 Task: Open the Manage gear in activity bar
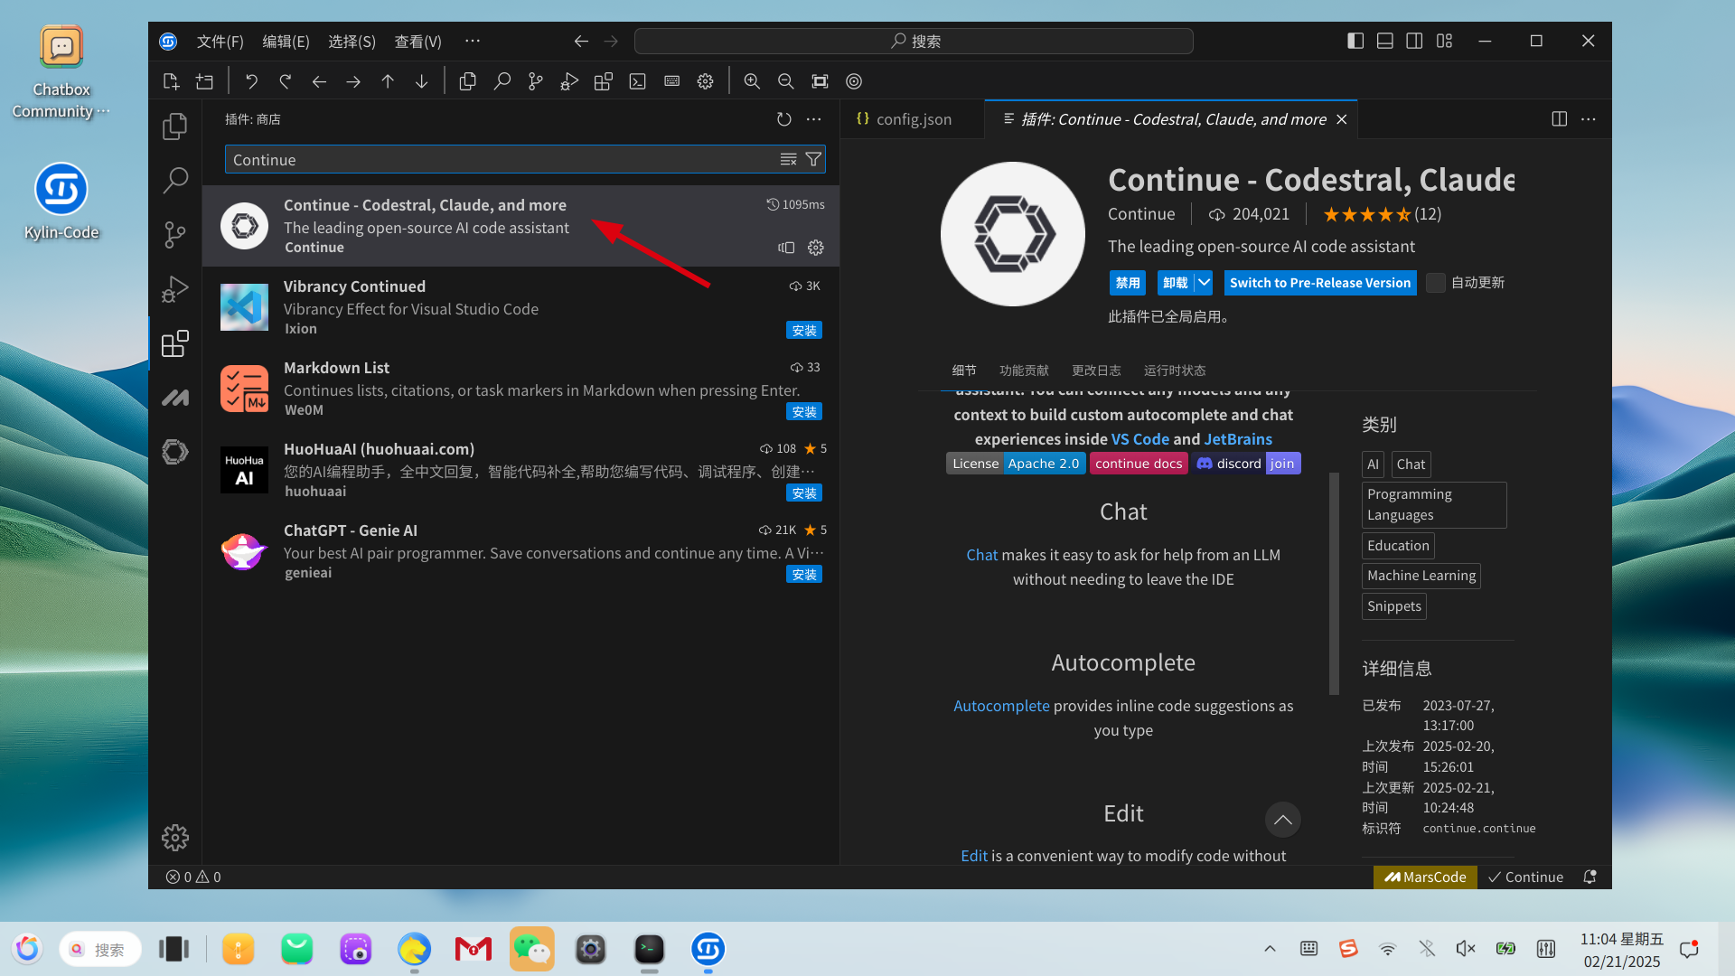[174, 838]
